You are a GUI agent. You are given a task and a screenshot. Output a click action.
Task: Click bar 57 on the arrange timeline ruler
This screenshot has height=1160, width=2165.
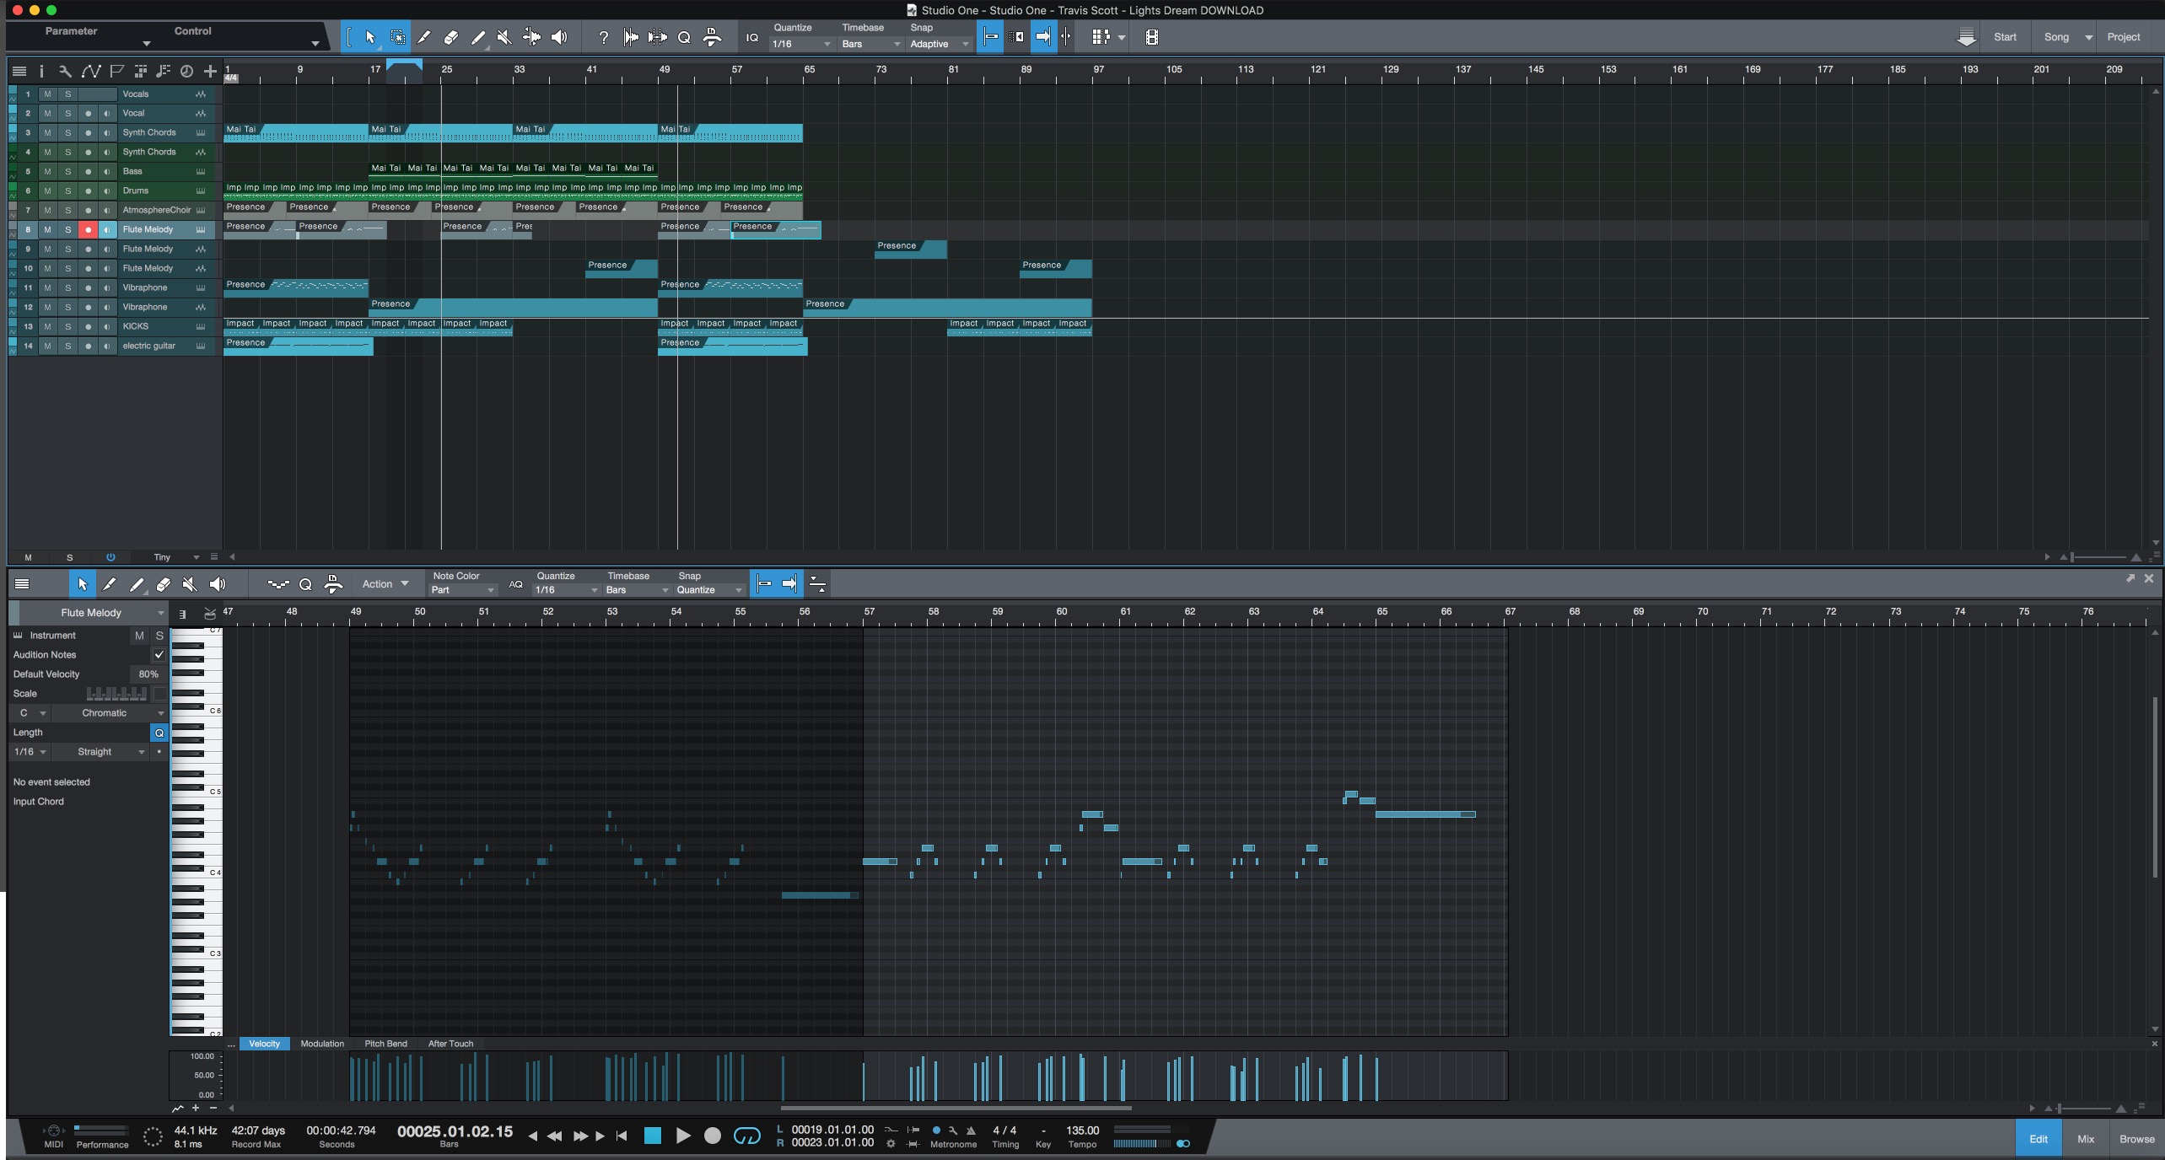pos(737,71)
